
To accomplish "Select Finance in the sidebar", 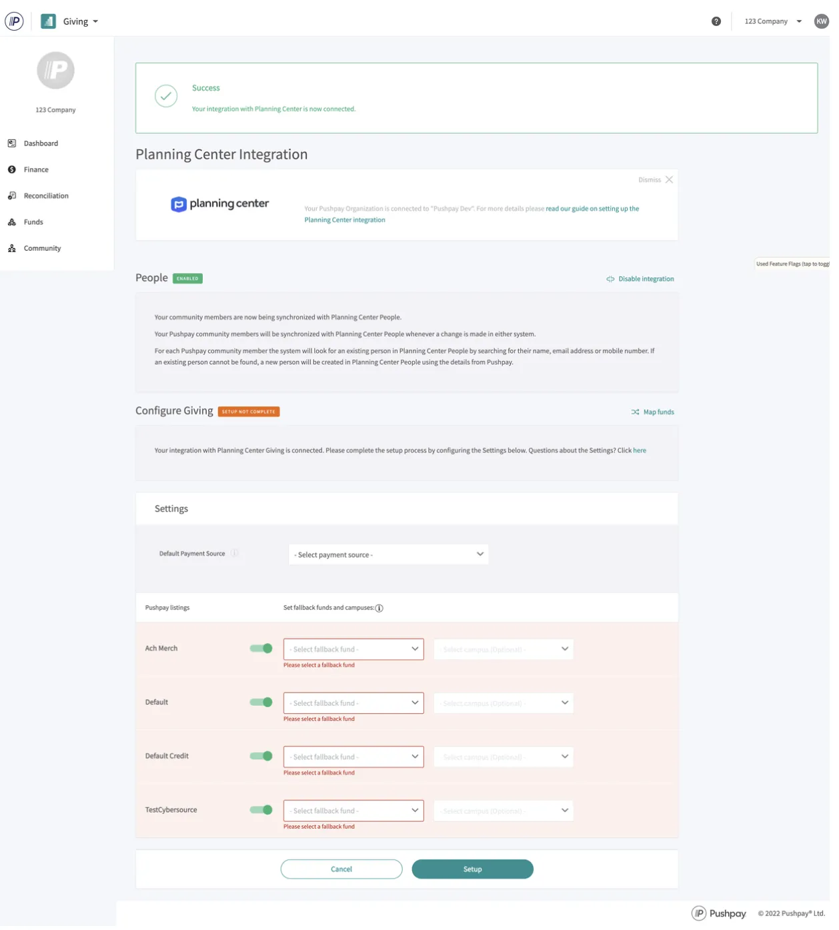I will click(35, 169).
